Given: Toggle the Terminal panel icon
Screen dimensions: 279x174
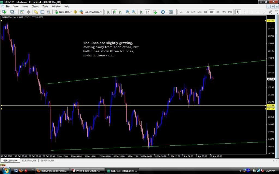Looking at the screenshot, I should point(42,12).
